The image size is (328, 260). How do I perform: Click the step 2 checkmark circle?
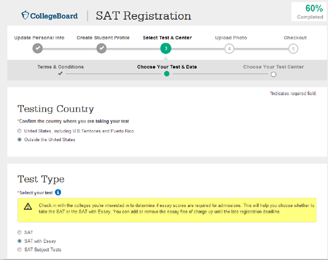(102, 48)
